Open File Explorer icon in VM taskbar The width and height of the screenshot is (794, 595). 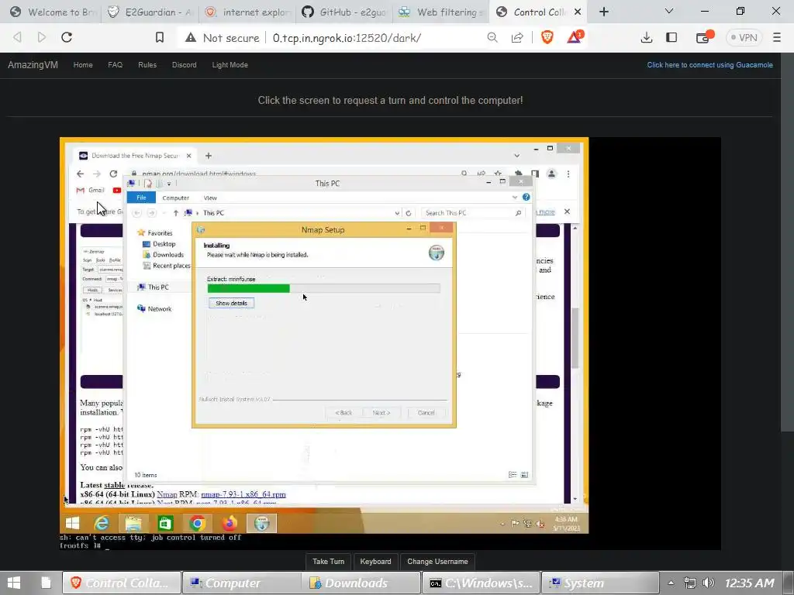pos(133,523)
